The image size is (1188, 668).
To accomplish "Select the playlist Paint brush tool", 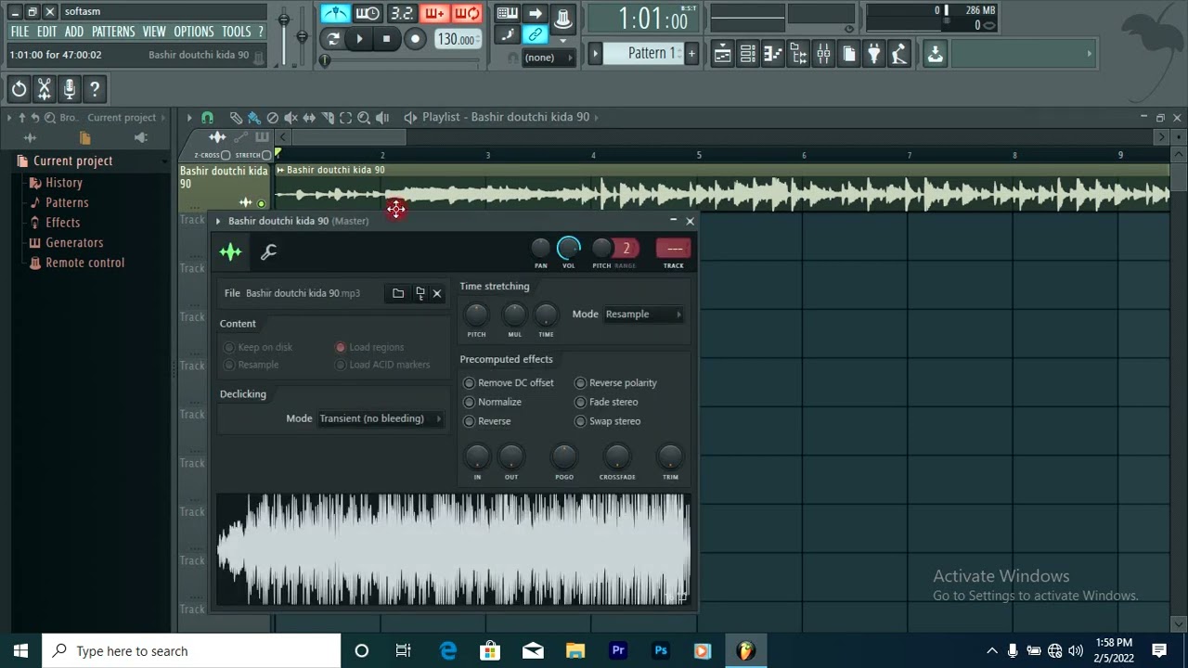I will coord(253,118).
